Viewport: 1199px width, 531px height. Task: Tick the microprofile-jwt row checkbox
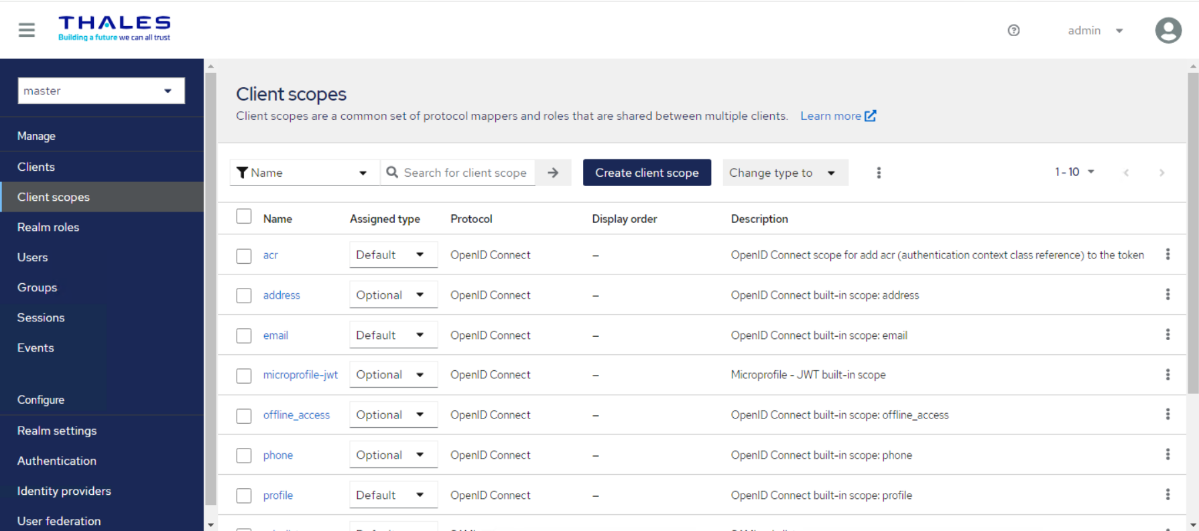click(x=244, y=376)
